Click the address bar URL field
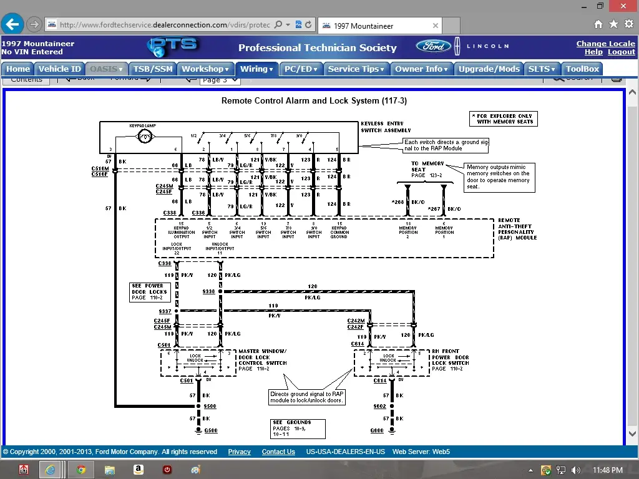 (x=165, y=25)
